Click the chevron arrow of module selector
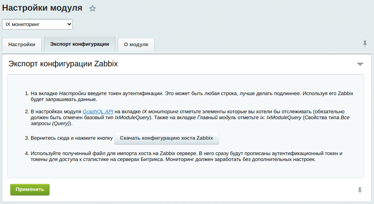 pos(69,24)
